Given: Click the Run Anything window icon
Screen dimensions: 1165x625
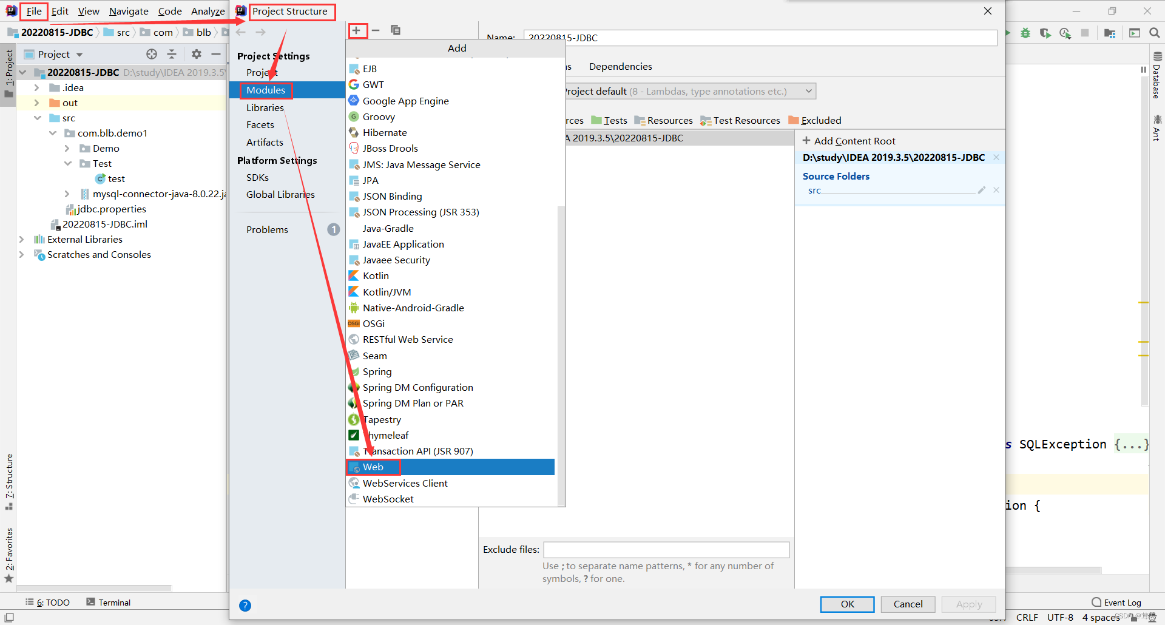Looking at the screenshot, I should pyautogui.click(x=1135, y=33).
